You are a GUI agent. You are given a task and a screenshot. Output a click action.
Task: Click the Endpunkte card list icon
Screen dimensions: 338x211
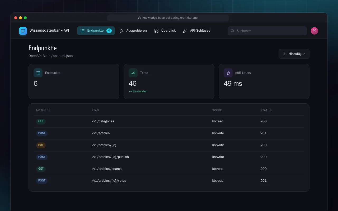pos(38,73)
